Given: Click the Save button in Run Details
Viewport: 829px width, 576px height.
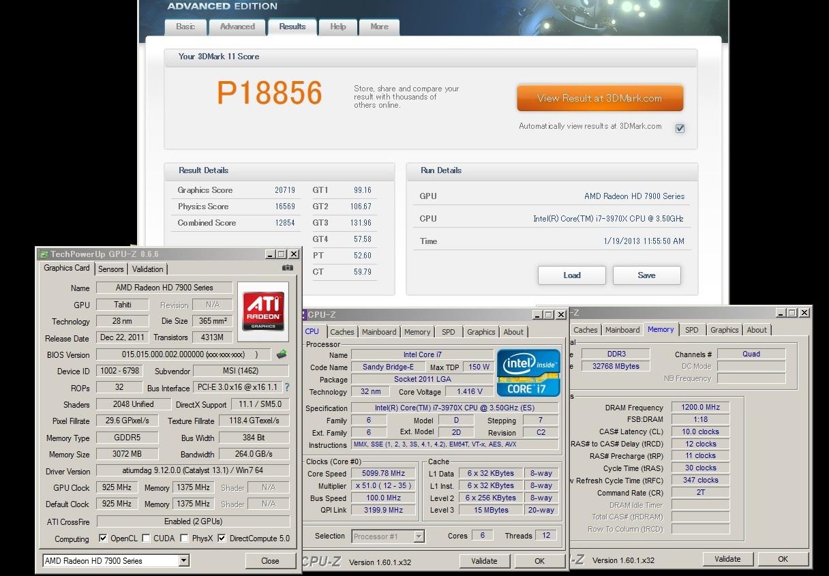Looking at the screenshot, I should pos(647,275).
